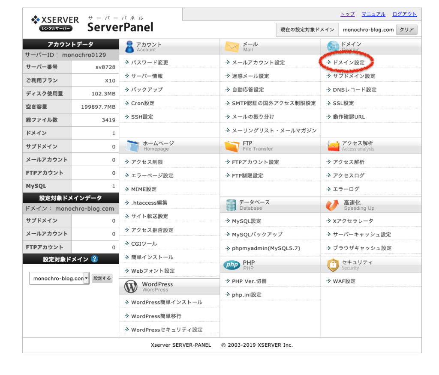Viewport: 439px width, 375px height.
Task: Open MIME設定
Action: pos(144,189)
